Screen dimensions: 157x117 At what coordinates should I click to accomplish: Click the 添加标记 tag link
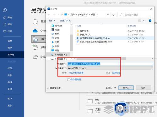pos(116,73)
